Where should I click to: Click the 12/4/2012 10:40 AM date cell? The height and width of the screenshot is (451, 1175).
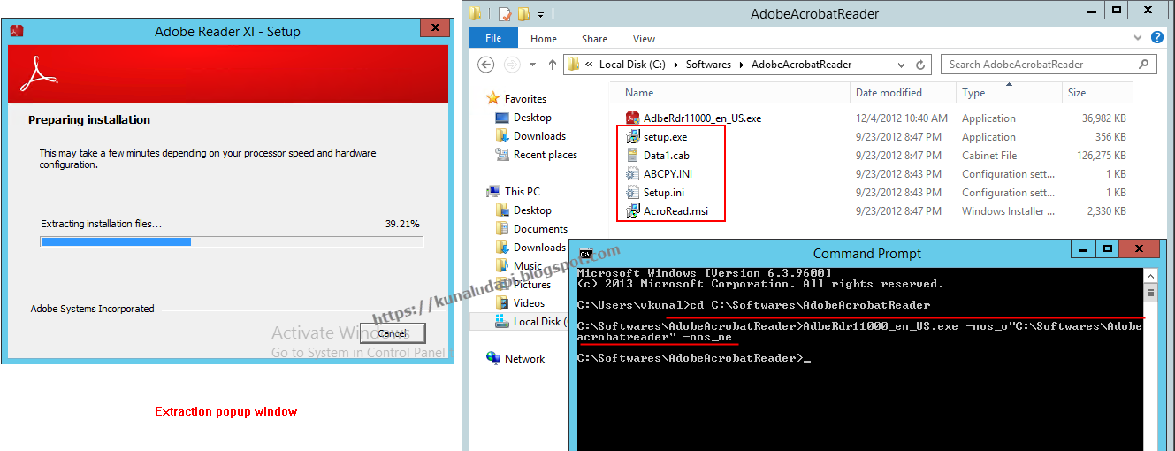tap(901, 118)
